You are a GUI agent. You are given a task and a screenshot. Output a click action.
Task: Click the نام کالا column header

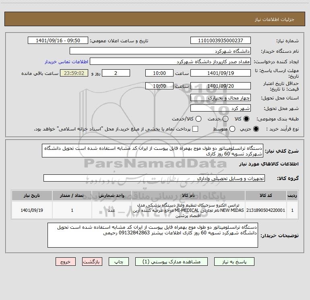[x=188, y=195]
